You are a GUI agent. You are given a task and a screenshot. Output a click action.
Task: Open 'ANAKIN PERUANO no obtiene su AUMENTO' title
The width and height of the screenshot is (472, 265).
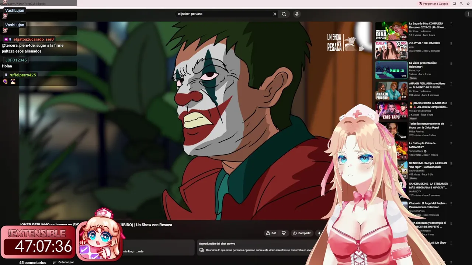coord(427,85)
